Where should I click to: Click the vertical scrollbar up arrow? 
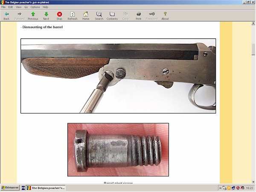click(253, 23)
